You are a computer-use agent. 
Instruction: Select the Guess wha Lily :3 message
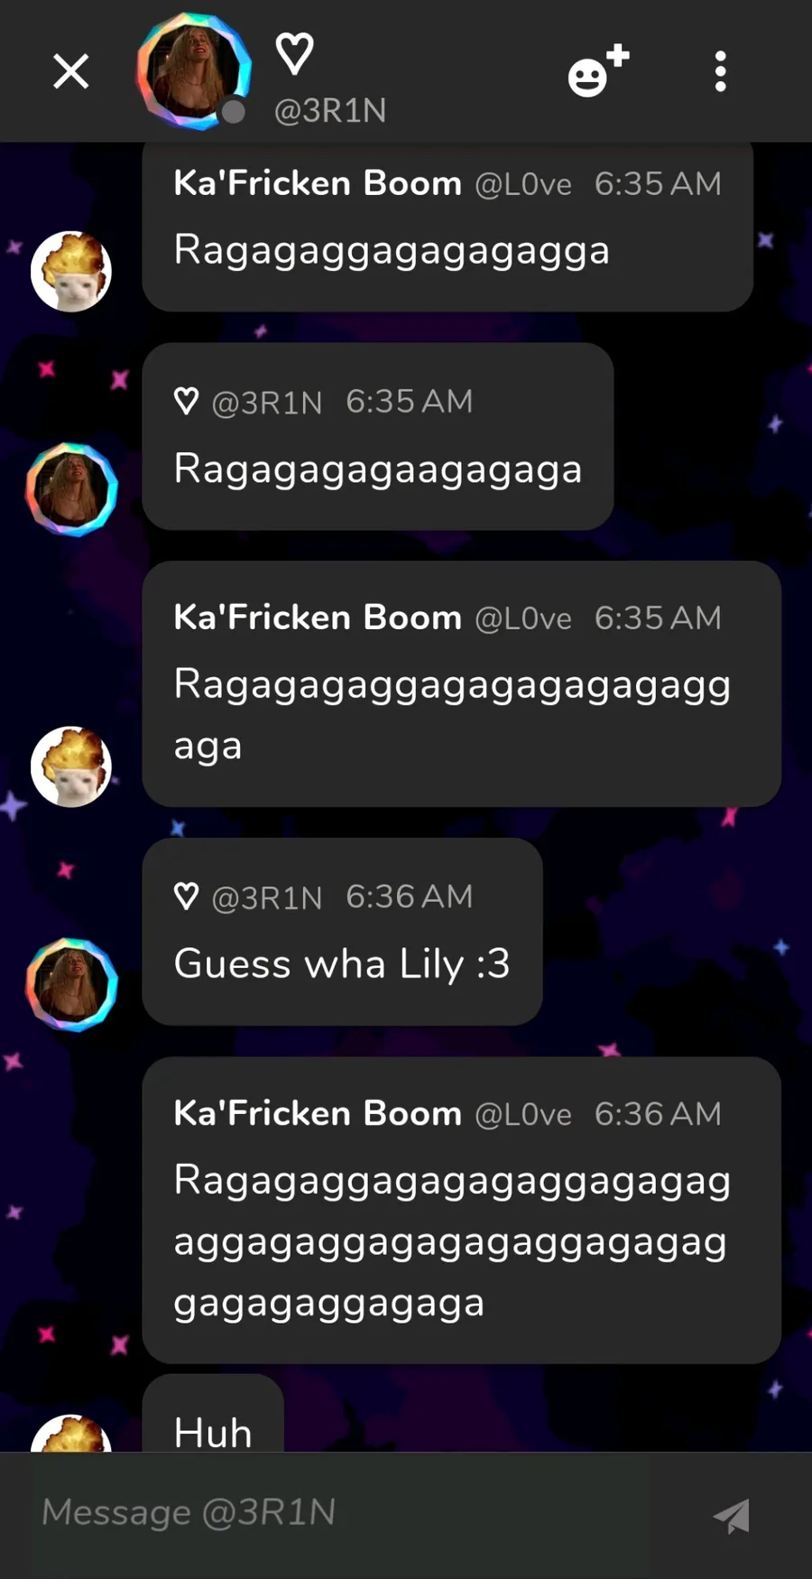pyautogui.click(x=342, y=932)
